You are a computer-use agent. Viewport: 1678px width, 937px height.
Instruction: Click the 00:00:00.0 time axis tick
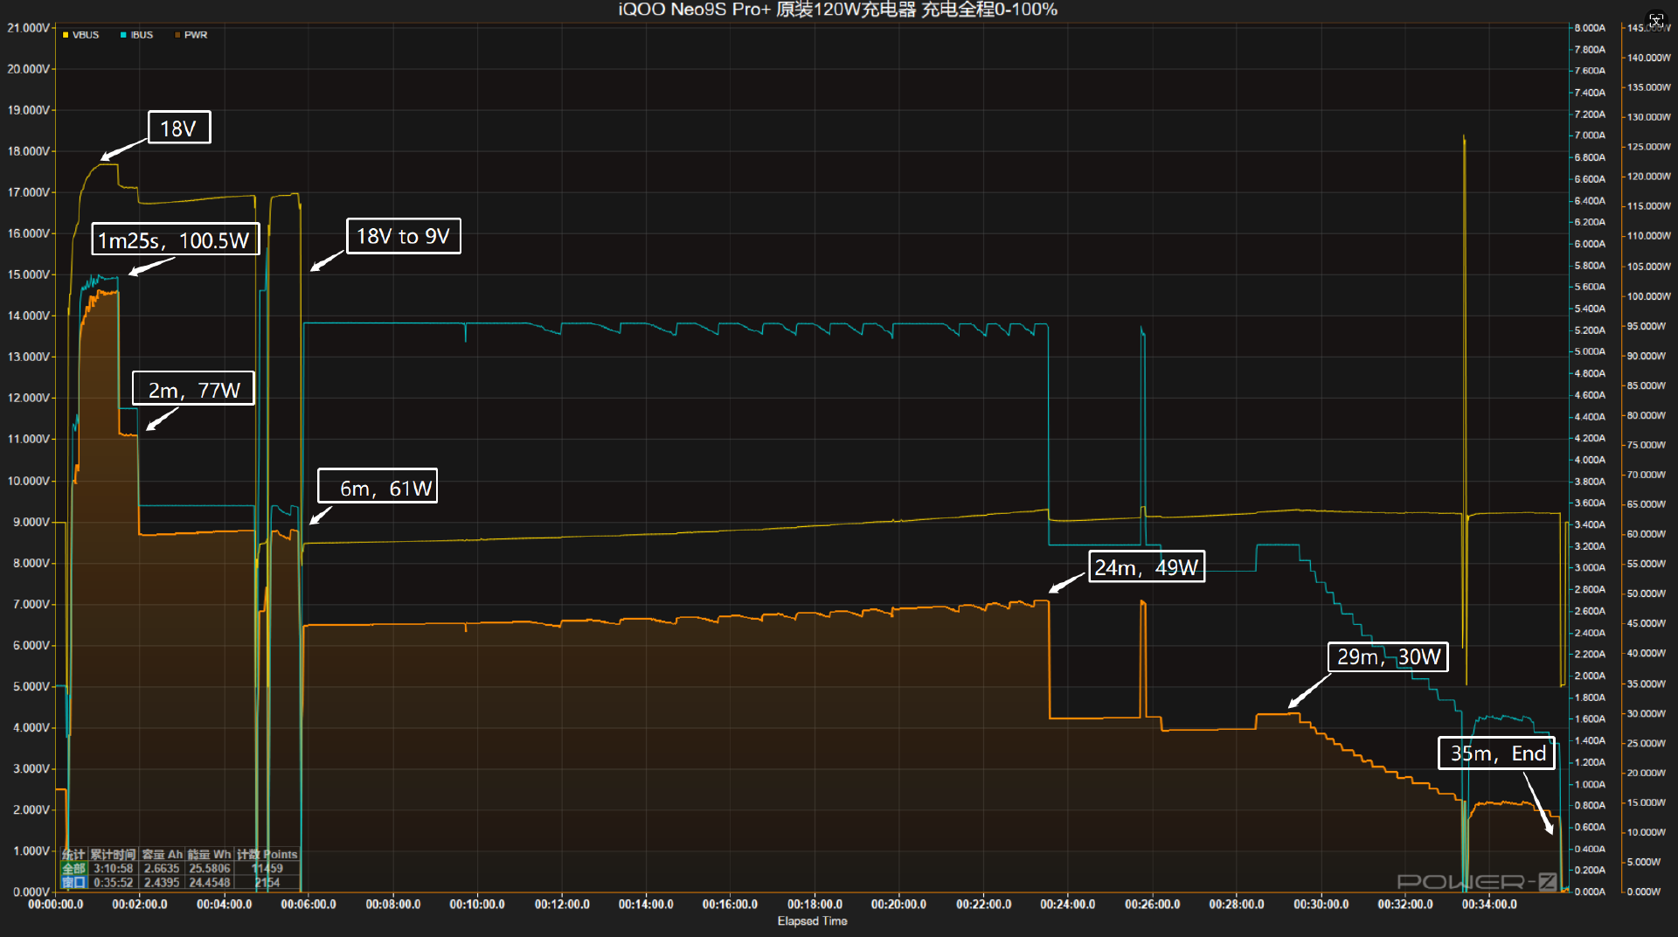[x=56, y=905]
